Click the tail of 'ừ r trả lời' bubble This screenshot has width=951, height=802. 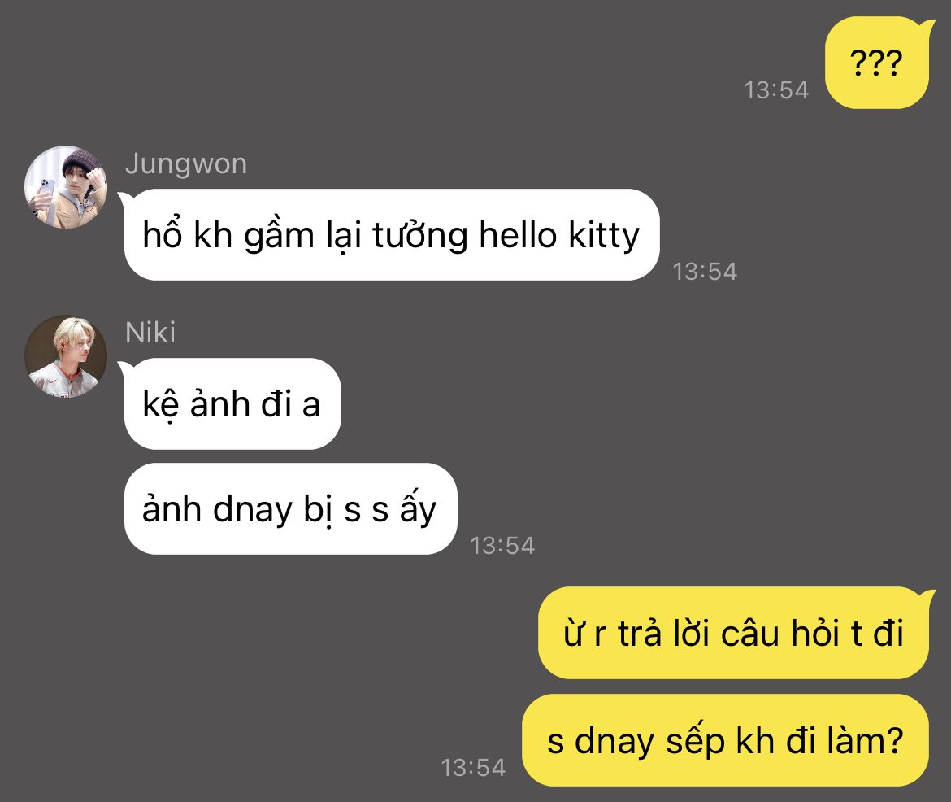click(928, 595)
